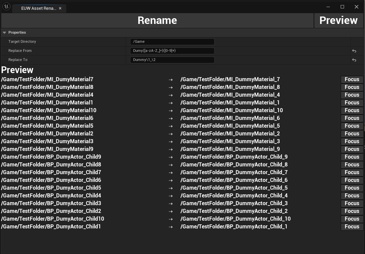Screen dimensions: 365x254
Task: Select target path MI_DummyMaterial_7
Action: point(230,79)
